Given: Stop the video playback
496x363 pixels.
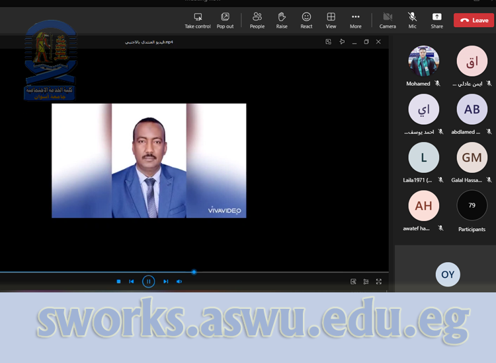Looking at the screenshot, I should [119, 282].
